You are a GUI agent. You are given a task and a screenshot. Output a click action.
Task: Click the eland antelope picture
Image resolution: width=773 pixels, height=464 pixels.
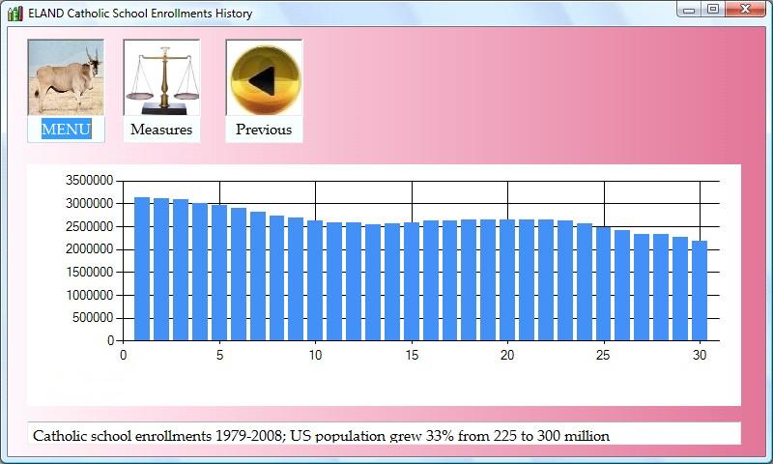pyautogui.click(x=66, y=77)
